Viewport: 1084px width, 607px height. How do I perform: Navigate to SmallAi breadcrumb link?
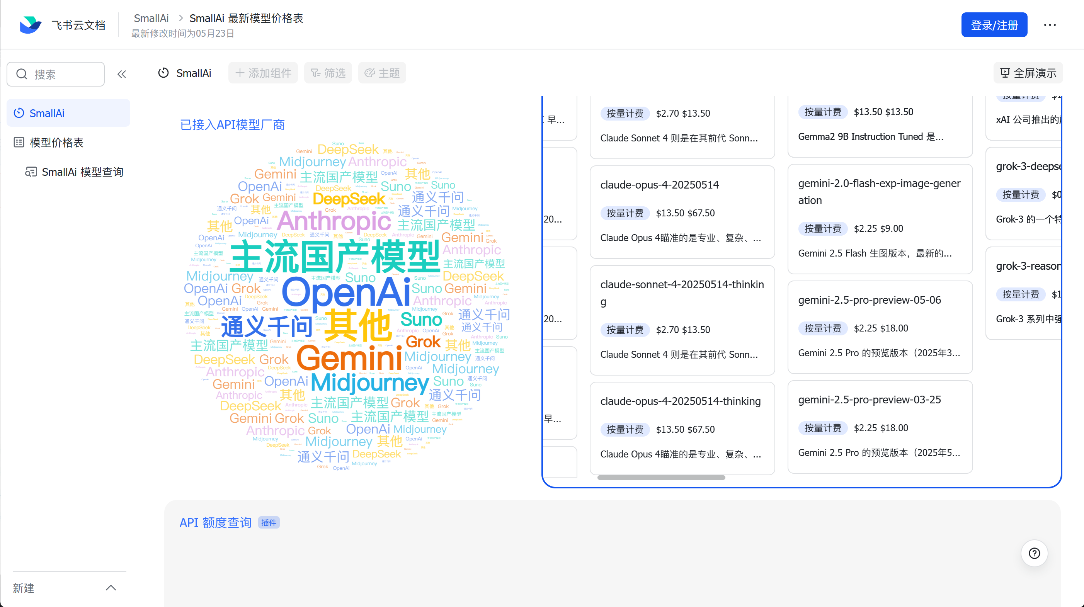pyautogui.click(x=151, y=18)
